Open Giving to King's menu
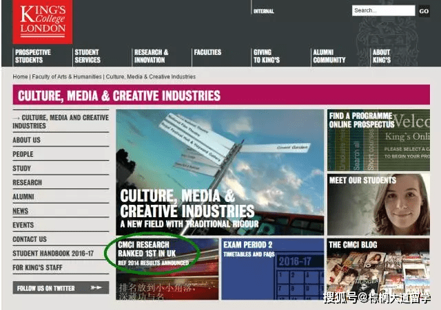This screenshot has height=310, width=441. tap(267, 56)
